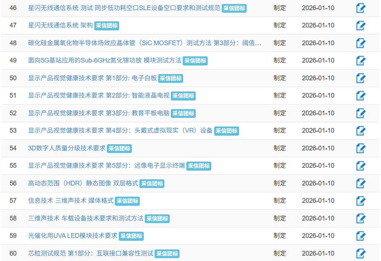The width and height of the screenshot is (381, 261).
Task: Click the 采信团标 tag beside 远像电子显示终端
Action: click(x=199, y=166)
